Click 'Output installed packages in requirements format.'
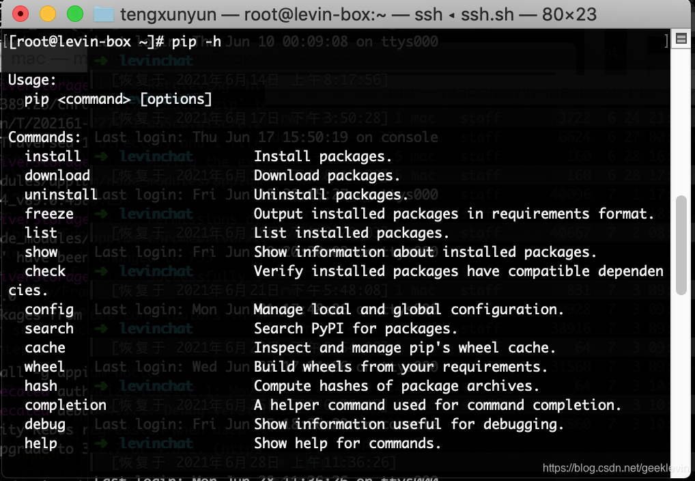Image resolution: width=695 pixels, height=481 pixels. (454, 214)
